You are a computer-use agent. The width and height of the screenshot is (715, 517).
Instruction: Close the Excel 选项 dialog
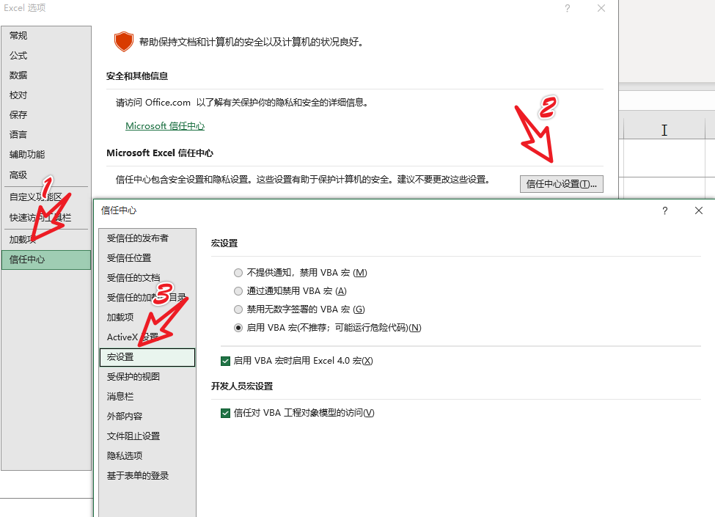(601, 8)
